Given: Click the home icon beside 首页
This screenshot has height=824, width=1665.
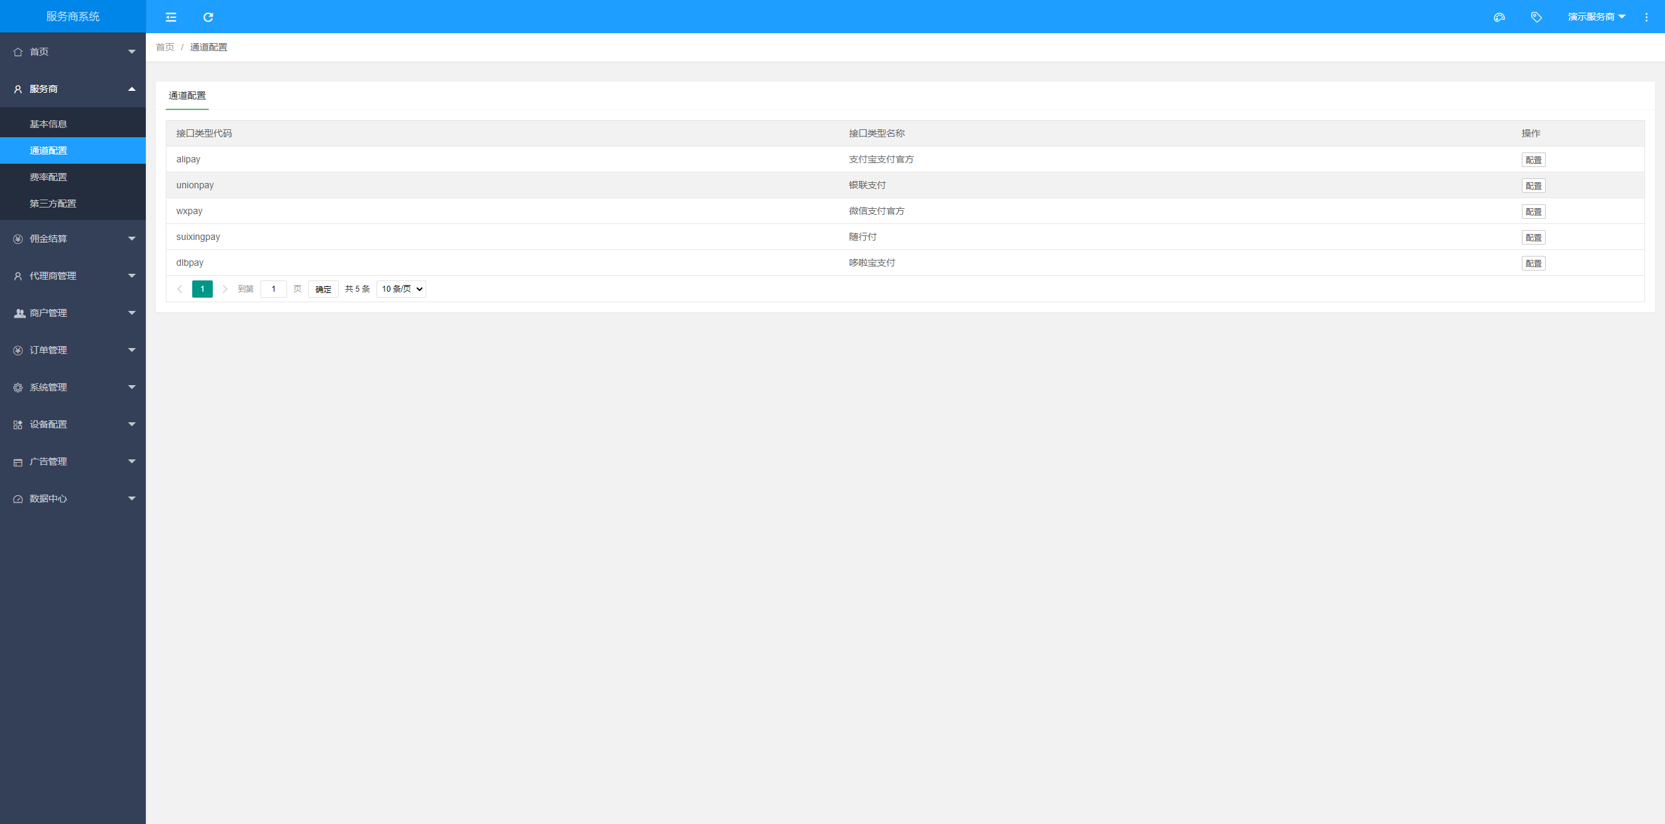Looking at the screenshot, I should tap(18, 52).
